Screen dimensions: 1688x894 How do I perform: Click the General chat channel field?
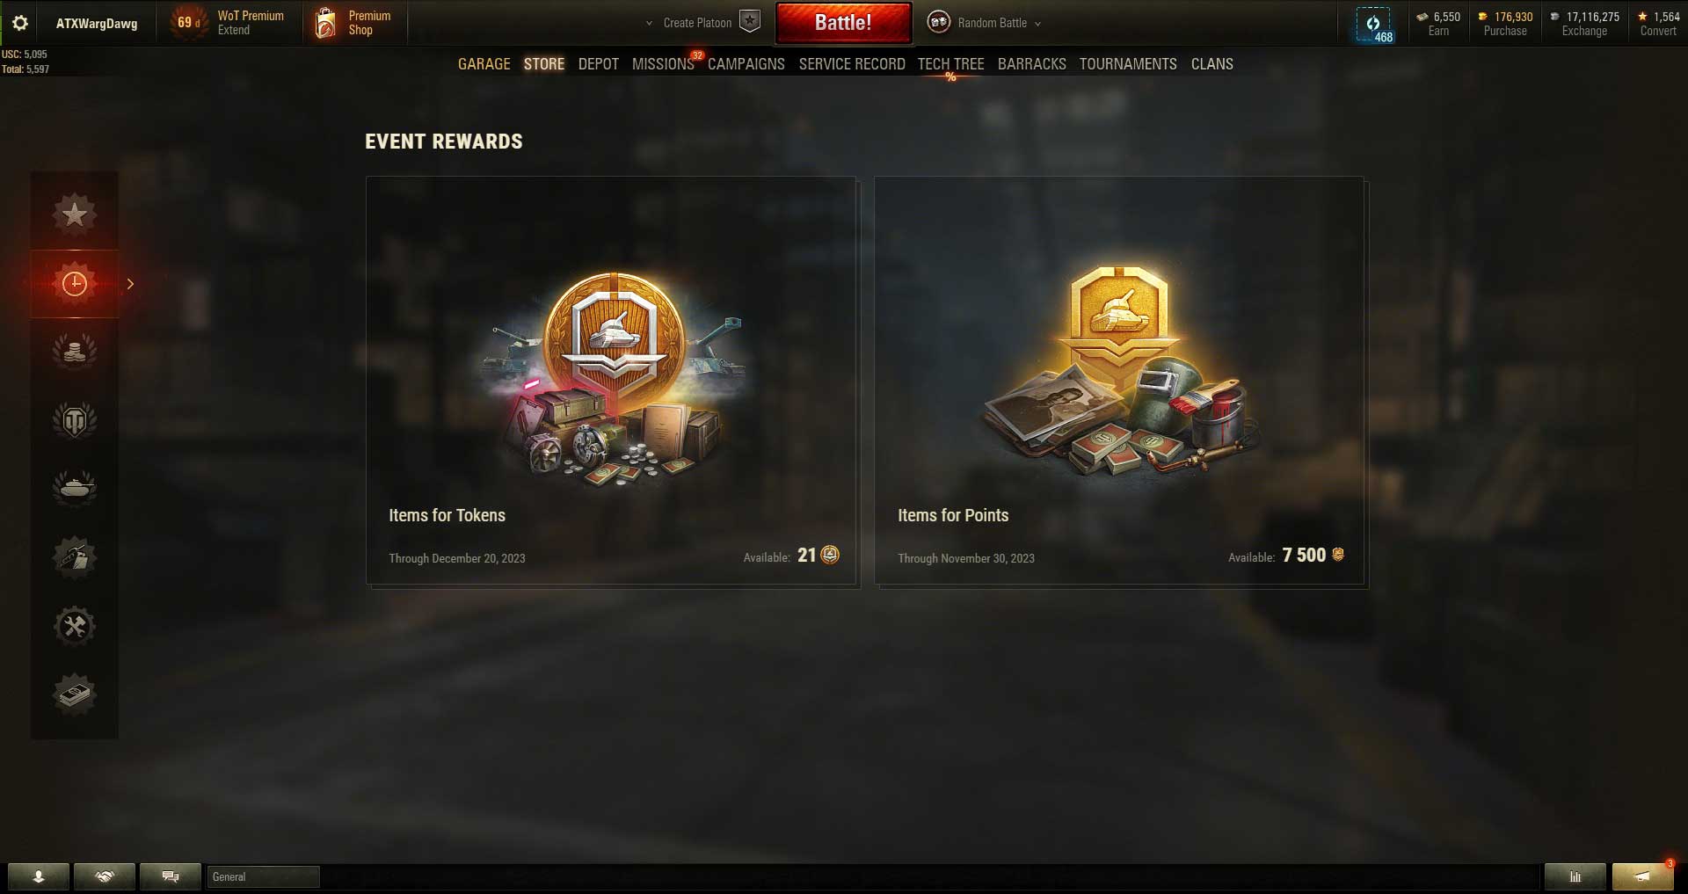point(263,876)
